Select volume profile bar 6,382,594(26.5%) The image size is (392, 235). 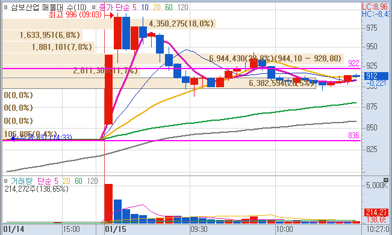pyautogui.click(x=159, y=83)
